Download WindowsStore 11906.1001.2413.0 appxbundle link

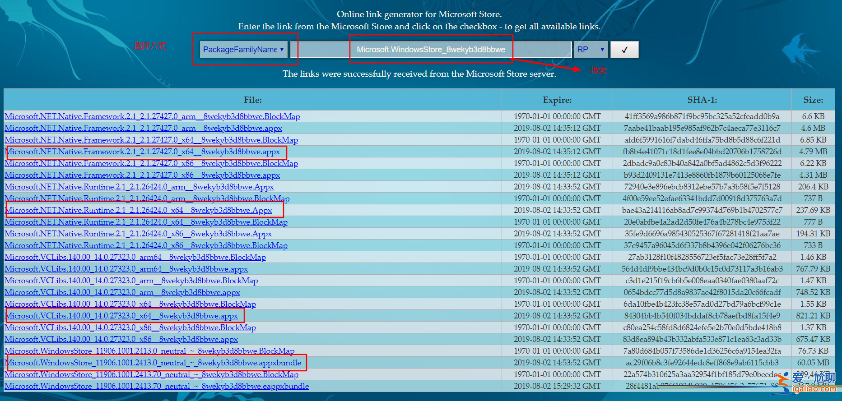pyautogui.click(x=153, y=363)
